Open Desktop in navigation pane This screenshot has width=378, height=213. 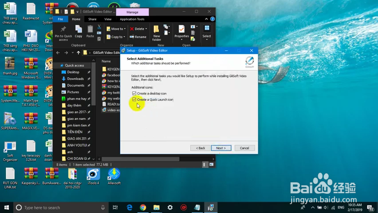point(73,72)
